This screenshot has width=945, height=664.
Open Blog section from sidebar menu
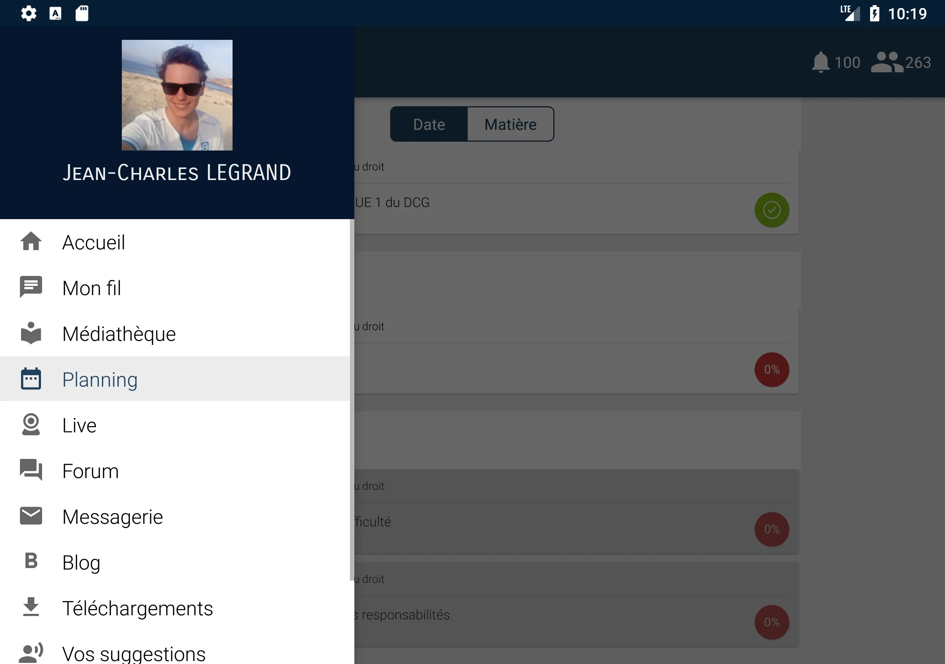pyautogui.click(x=81, y=562)
